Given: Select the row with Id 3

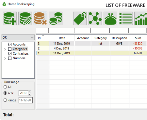Looking at the screenshot, I should click(92, 44).
